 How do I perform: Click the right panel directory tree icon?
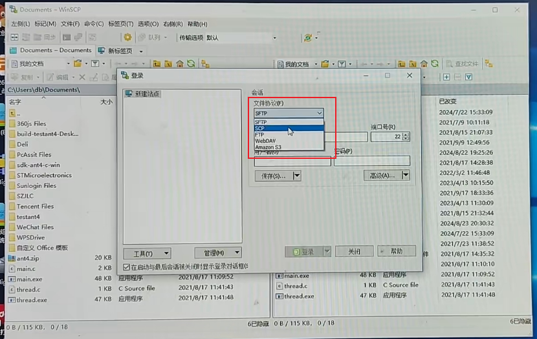point(488,63)
